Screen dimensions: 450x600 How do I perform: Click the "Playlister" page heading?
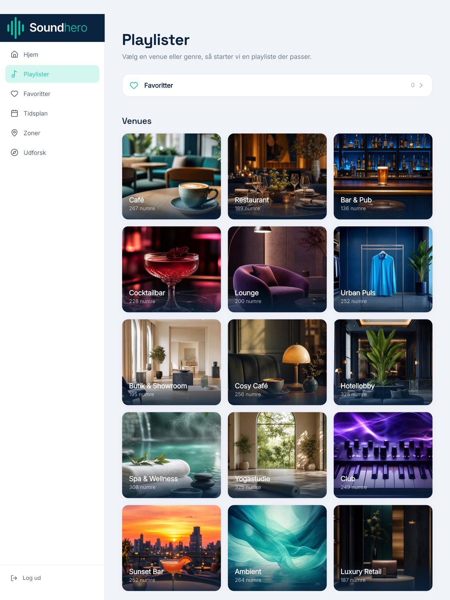[x=156, y=40]
